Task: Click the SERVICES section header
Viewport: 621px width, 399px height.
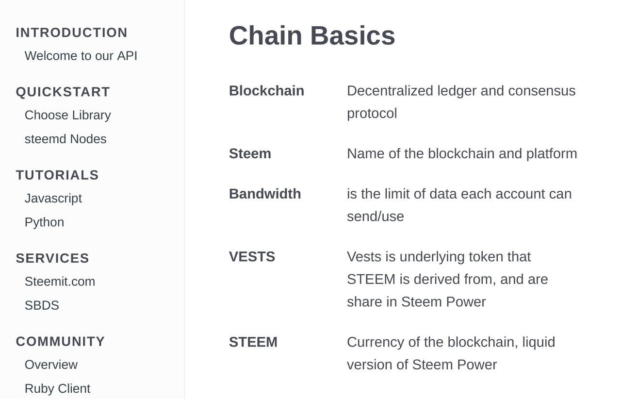Action: tap(52, 258)
